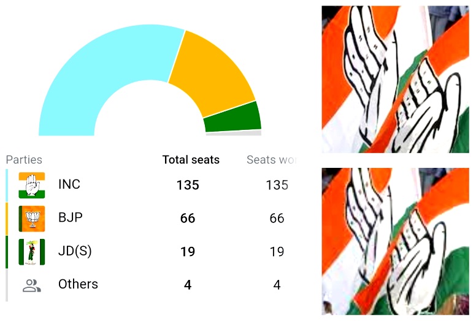Click the INC hand party icon
The height and width of the screenshot is (321, 476).
click(32, 185)
